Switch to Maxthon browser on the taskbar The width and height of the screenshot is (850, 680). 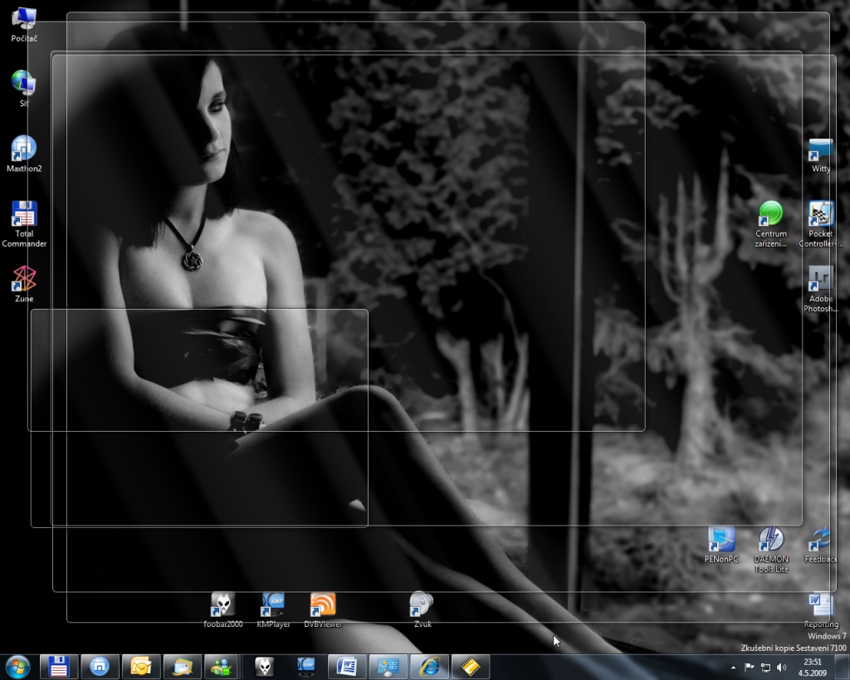click(100, 667)
